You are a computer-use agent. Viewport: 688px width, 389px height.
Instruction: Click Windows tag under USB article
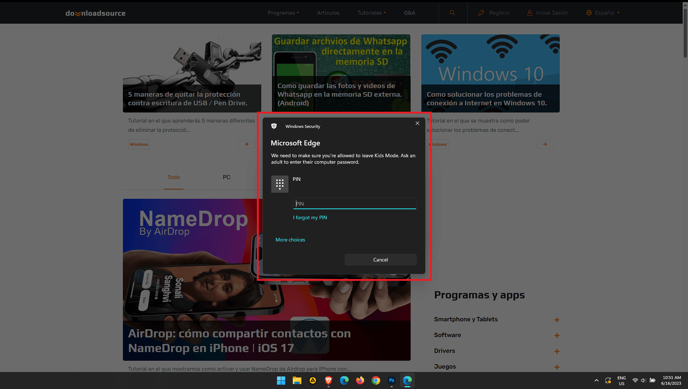tap(139, 144)
